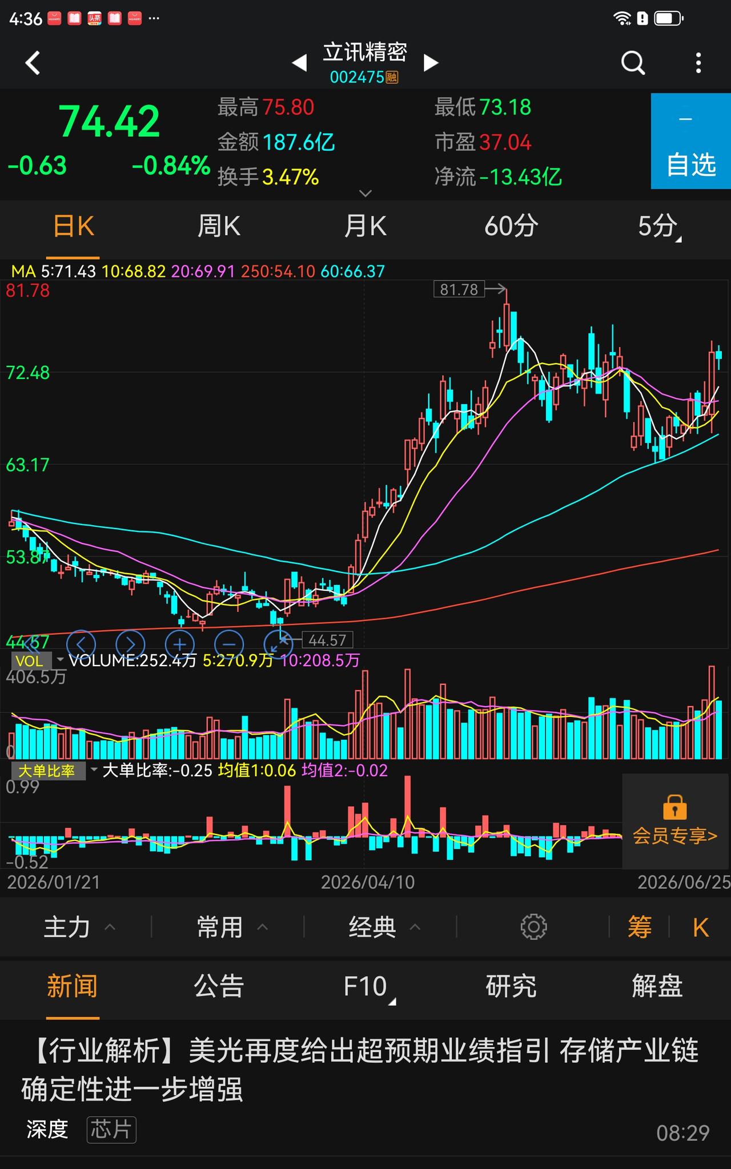Image resolution: width=731 pixels, height=1169 pixels.
Task: Open the 5分 period dropdown
Action: click(x=660, y=227)
